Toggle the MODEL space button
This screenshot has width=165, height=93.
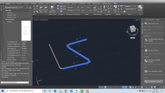(x=101, y=87)
